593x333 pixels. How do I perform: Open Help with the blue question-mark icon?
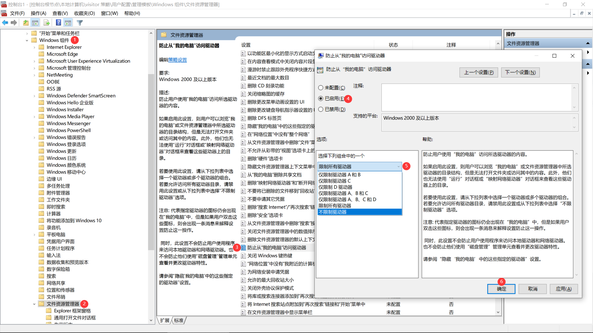pos(58,23)
